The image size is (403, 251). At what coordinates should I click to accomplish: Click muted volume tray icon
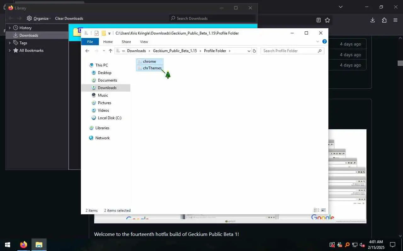click(x=362, y=245)
